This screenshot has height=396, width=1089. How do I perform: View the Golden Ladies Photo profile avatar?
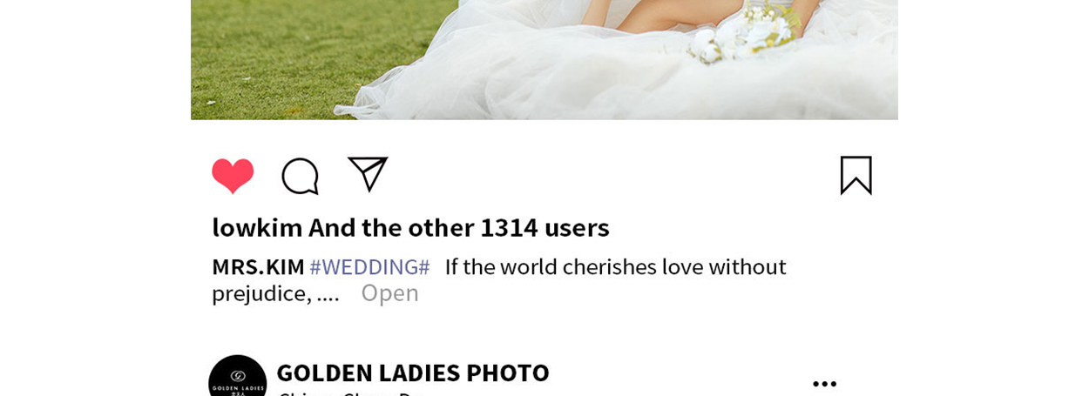[x=237, y=376]
